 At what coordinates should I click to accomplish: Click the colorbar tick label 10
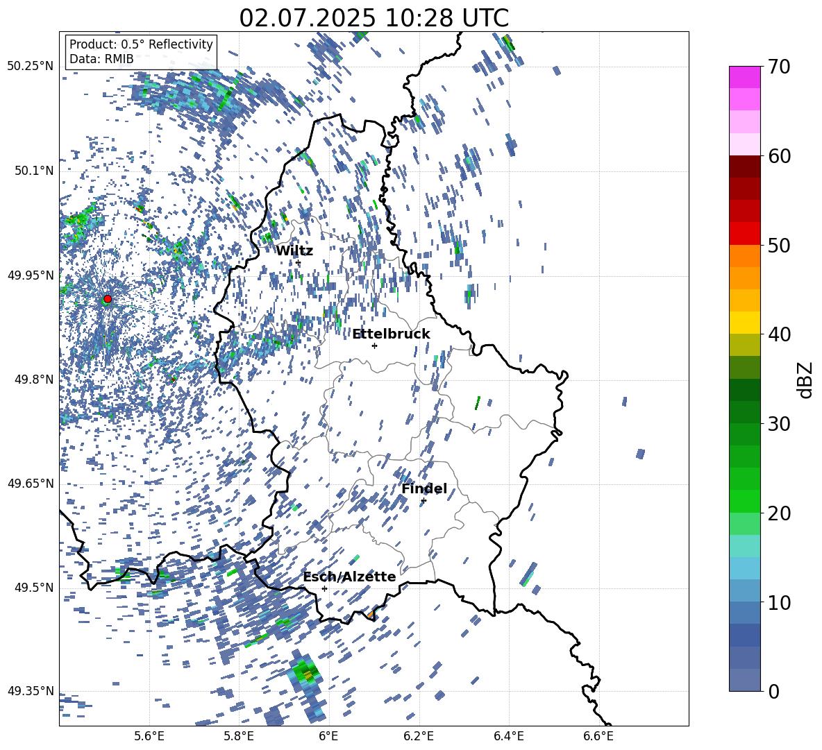[x=779, y=602]
